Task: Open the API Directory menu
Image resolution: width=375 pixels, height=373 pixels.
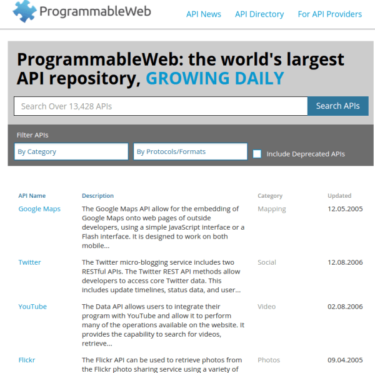Action: coord(259,14)
